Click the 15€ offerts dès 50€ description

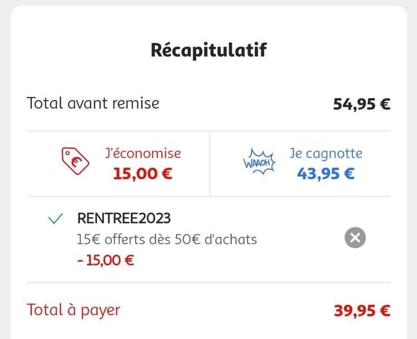[167, 239]
